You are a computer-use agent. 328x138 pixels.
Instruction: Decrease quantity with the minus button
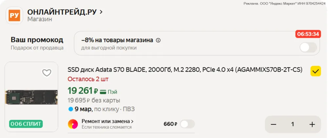point(274,124)
